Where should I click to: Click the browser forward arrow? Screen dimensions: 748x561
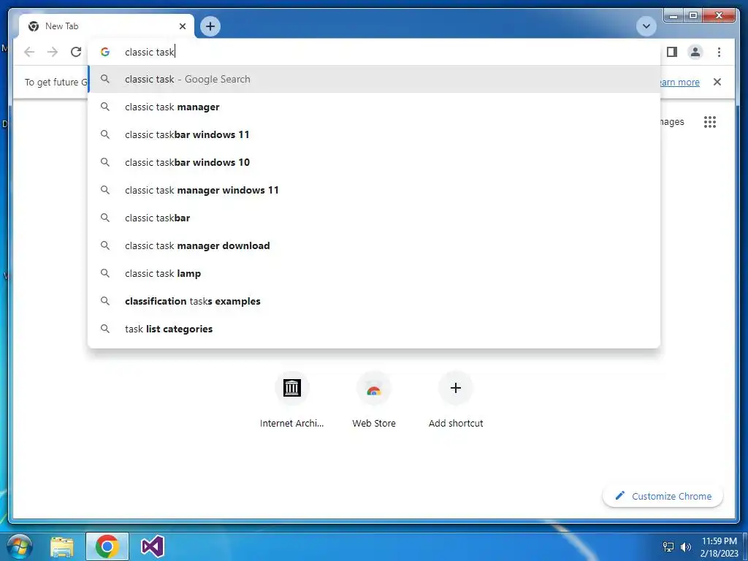point(53,52)
